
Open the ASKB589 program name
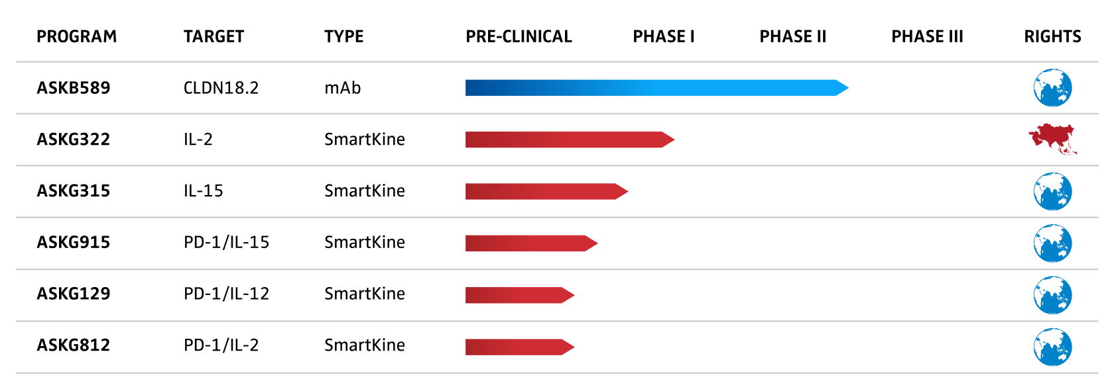coord(74,88)
